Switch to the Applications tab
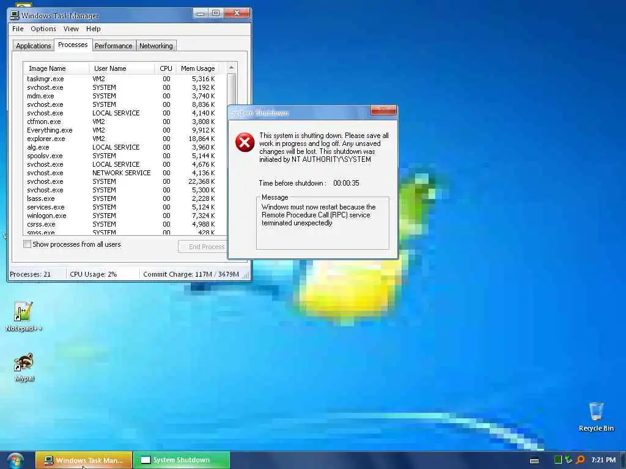Image resolution: width=626 pixels, height=469 pixels. 33,46
